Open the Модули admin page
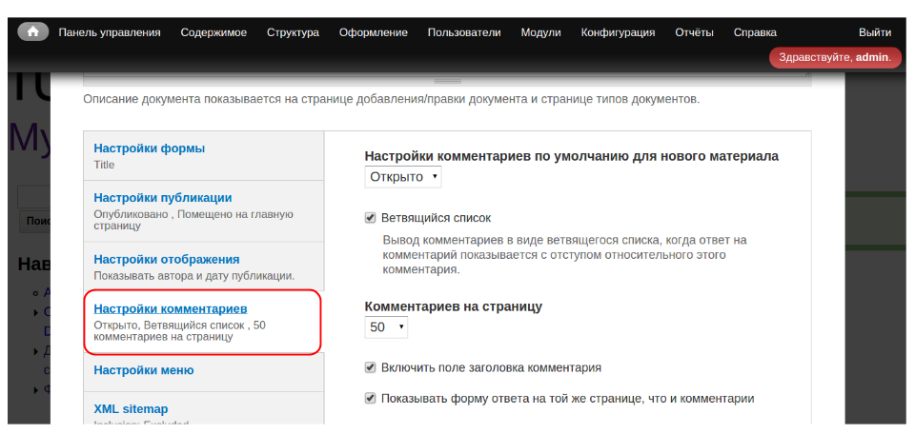The width and height of the screenshot is (915, 434). point(540,32)
